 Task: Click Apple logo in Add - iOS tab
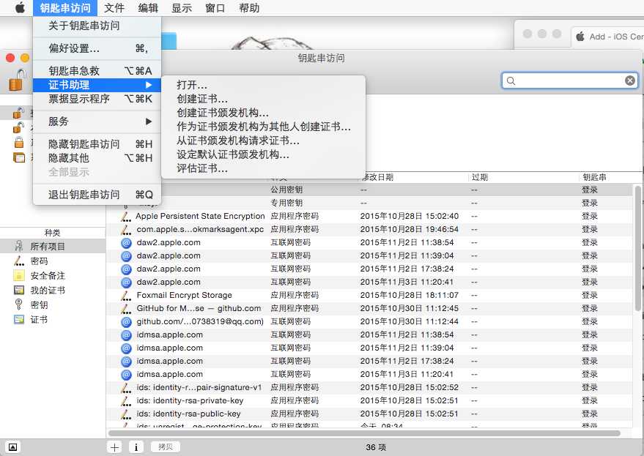580,37
